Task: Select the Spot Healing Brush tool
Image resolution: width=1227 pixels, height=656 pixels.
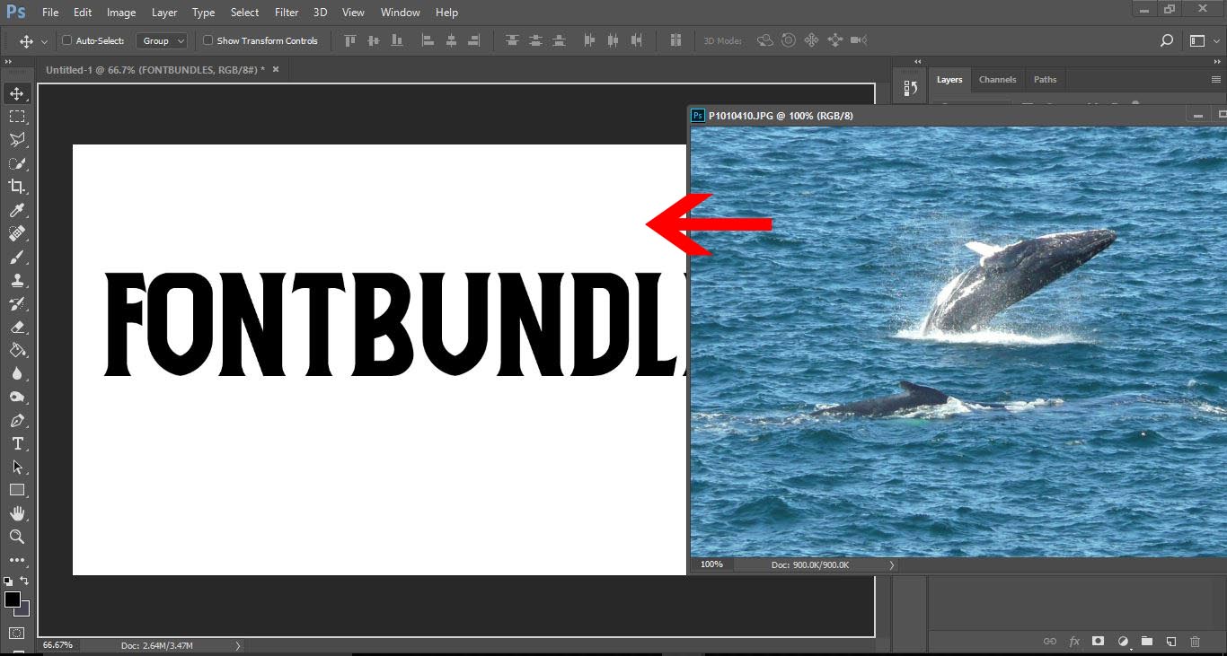Action: pos(16,233)
